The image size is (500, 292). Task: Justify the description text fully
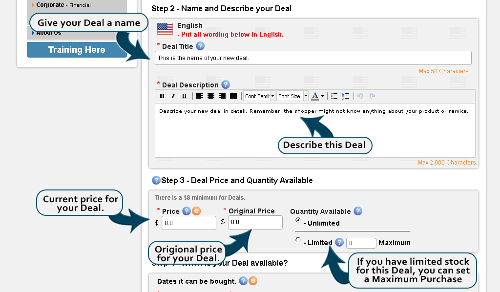click(x=233, y=96)
